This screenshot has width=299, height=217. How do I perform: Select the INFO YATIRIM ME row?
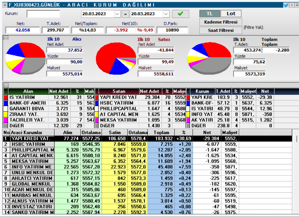tap(147, 167)
